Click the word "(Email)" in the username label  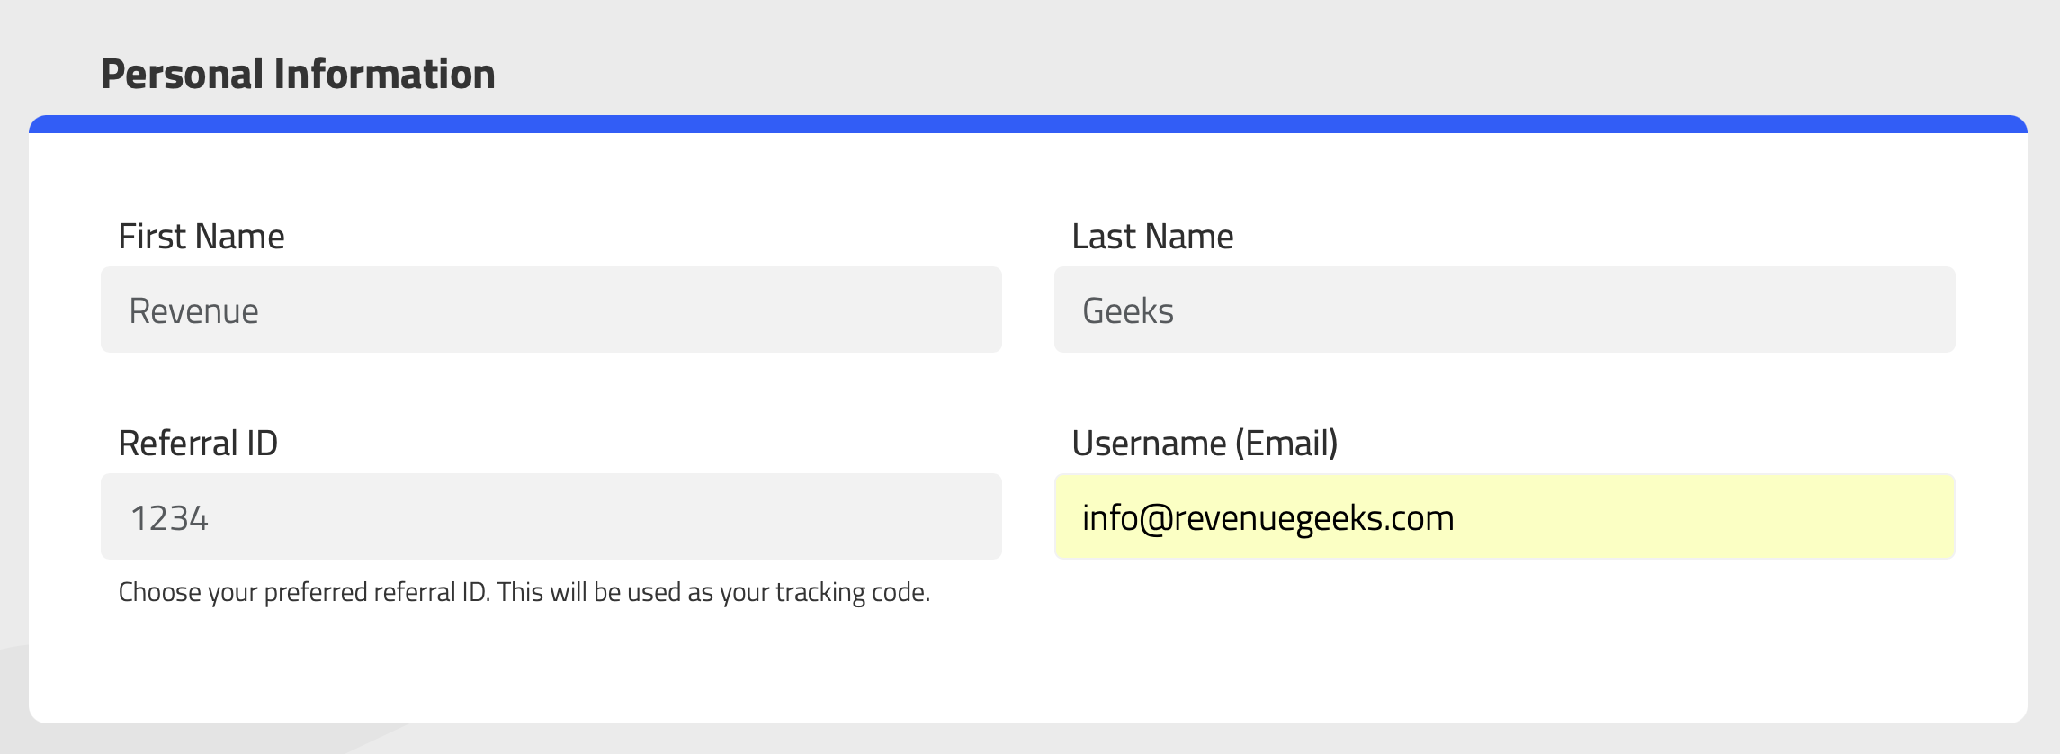point(1286,444)
